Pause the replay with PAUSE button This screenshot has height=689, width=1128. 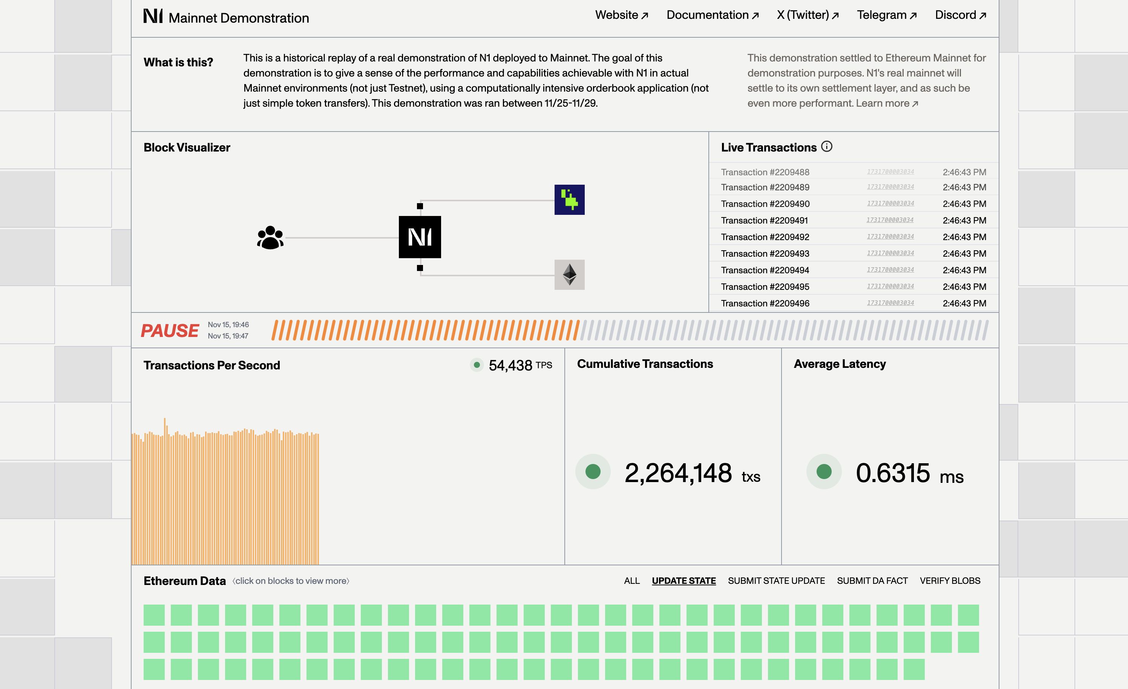[x=170, y=331]
